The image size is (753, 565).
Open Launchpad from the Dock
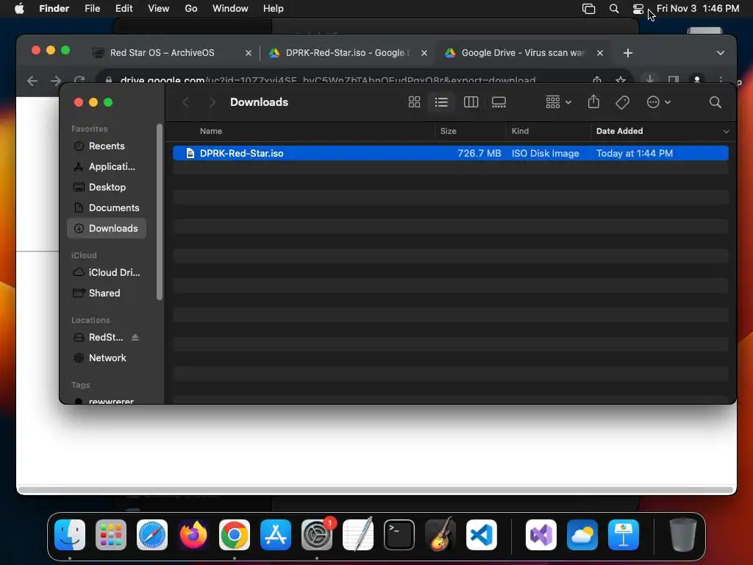coord(111,535)
